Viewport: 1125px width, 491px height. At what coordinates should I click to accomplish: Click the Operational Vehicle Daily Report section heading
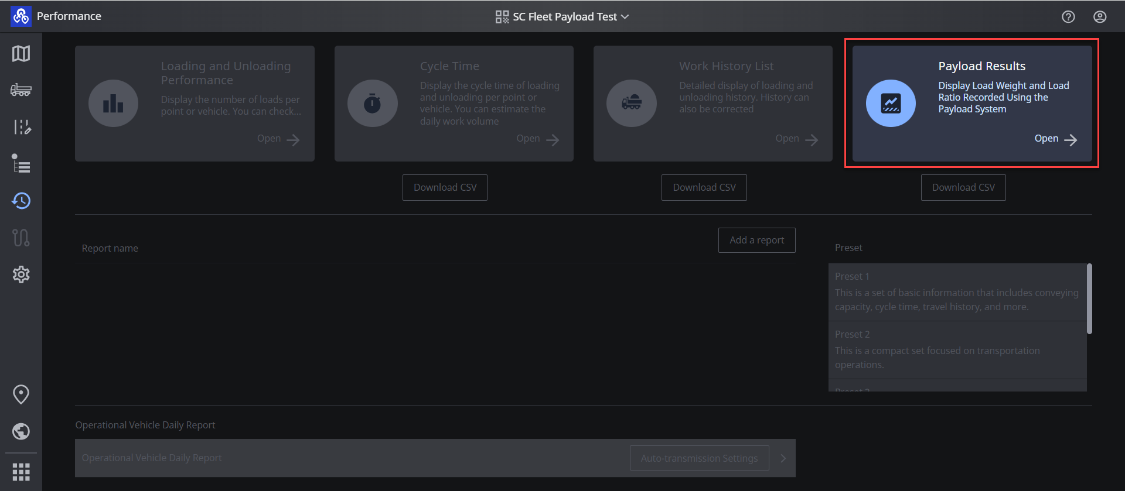pyautogui.click(x=145, y=425)
